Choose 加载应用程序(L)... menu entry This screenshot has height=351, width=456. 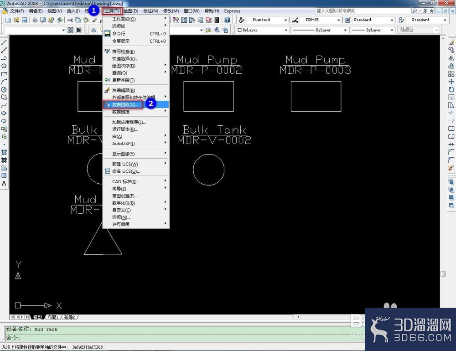coord(136,122)
